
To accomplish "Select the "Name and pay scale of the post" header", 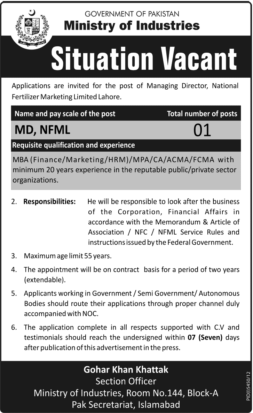I will pyautogui.click(x=65, y=114).
